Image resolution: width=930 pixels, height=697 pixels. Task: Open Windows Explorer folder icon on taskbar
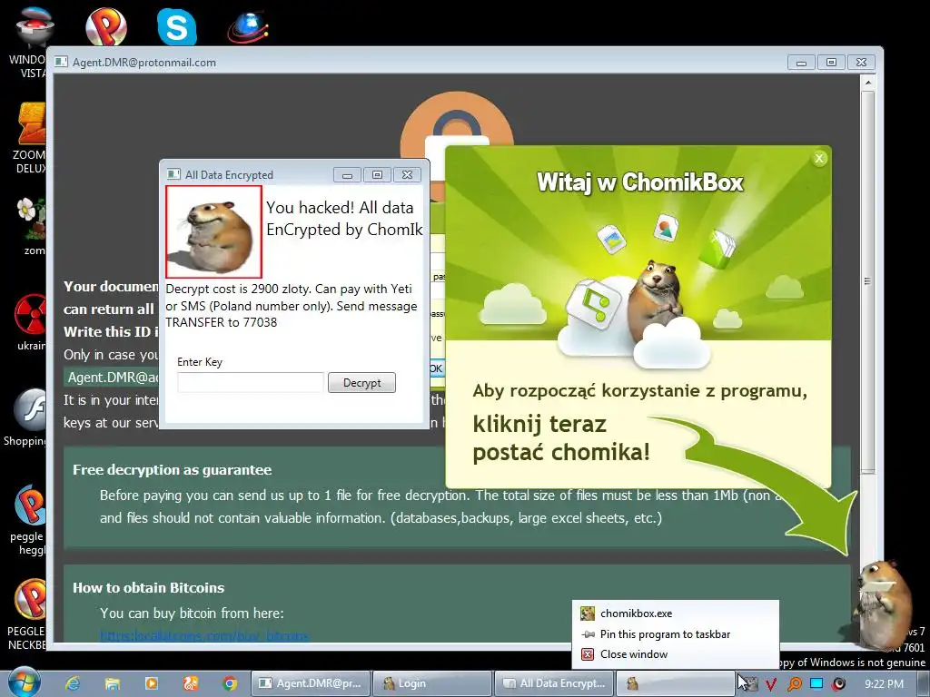pos(112,683)
